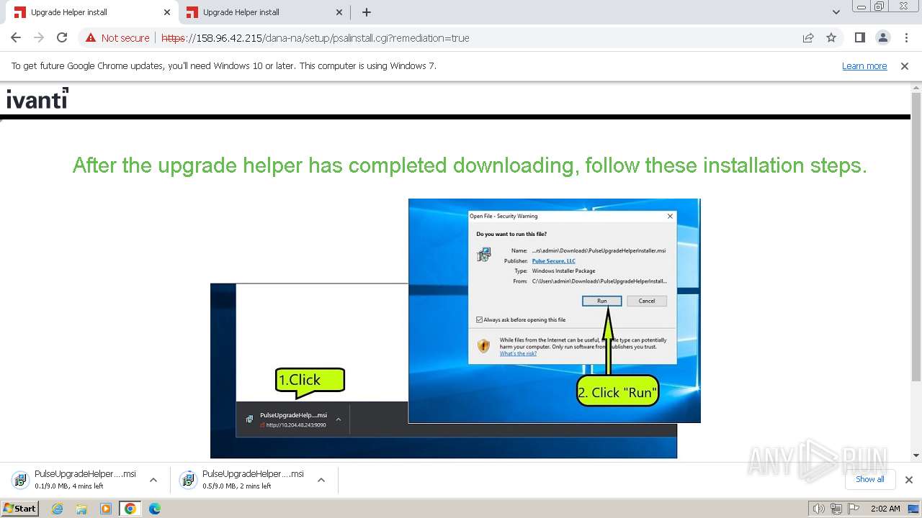Open the Windows Start menu

(19, 508)
